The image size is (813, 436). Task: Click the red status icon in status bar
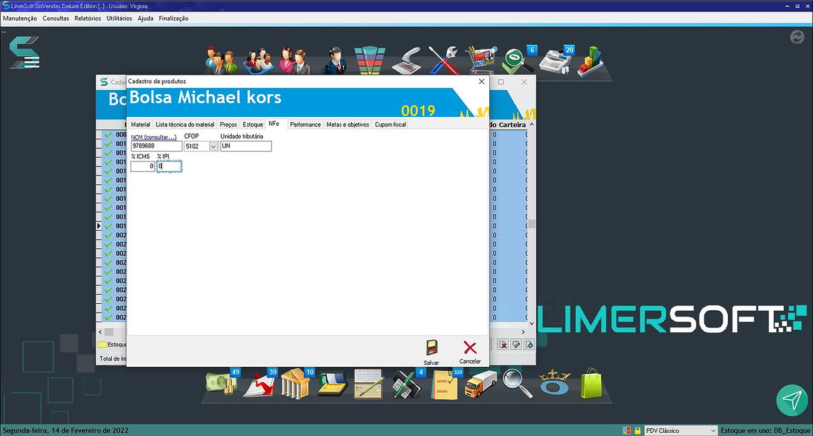click(x=627, y=431)
